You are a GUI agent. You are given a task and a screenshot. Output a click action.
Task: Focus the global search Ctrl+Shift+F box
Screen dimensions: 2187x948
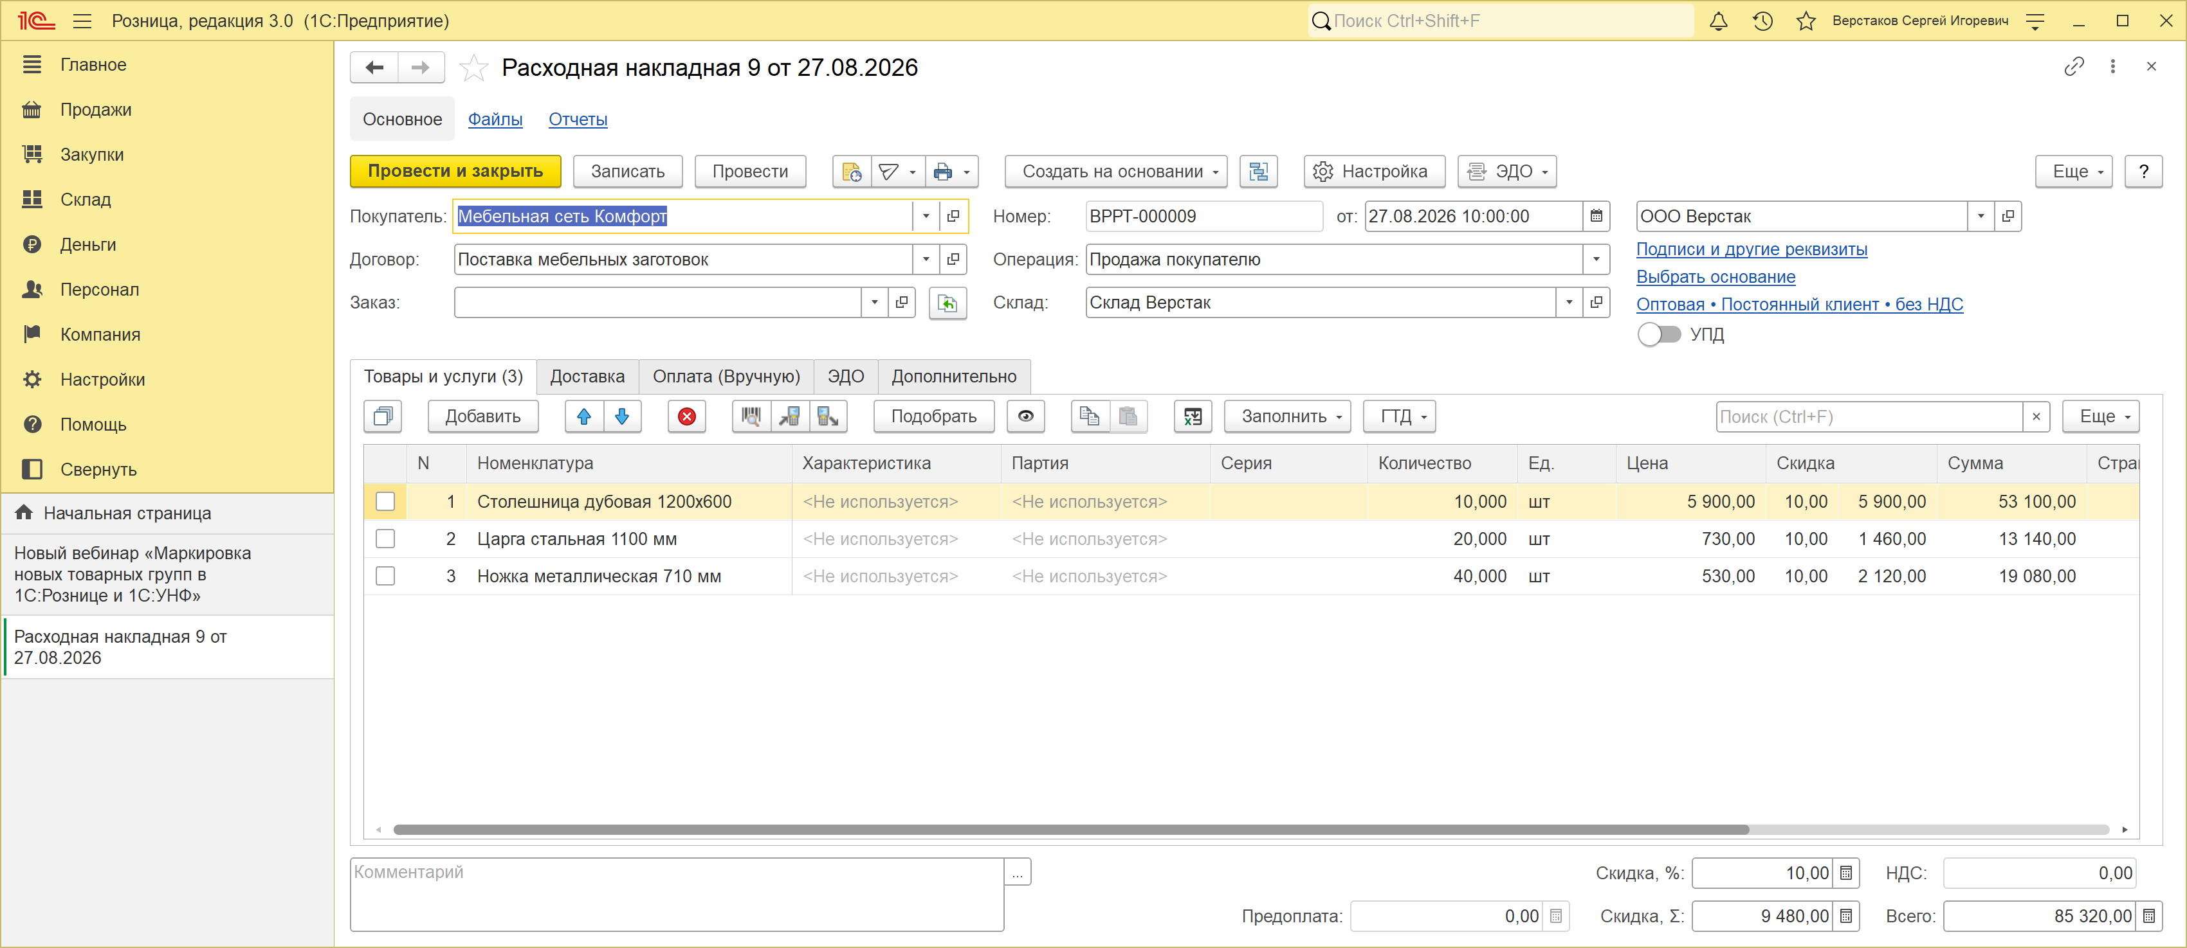pos(1502,21)
